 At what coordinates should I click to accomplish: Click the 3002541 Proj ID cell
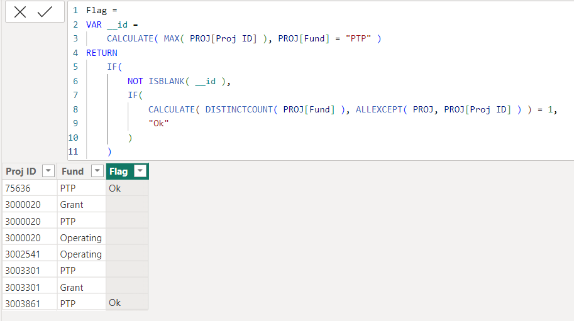click(x=30, y=254)
